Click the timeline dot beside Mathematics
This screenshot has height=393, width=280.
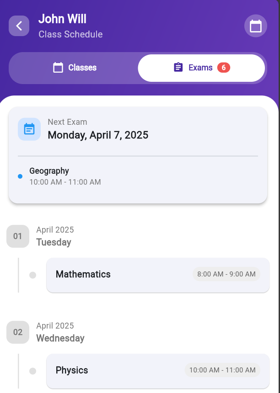(x=32, y=275)
